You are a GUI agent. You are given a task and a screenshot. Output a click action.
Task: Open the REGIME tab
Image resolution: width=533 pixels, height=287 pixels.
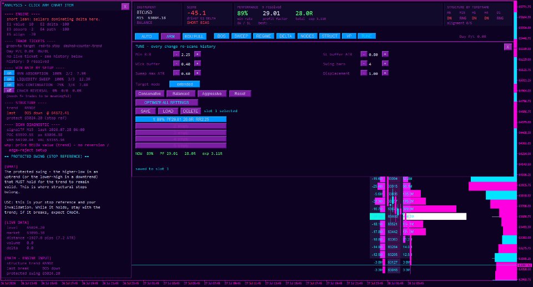[x=263, y=36]
